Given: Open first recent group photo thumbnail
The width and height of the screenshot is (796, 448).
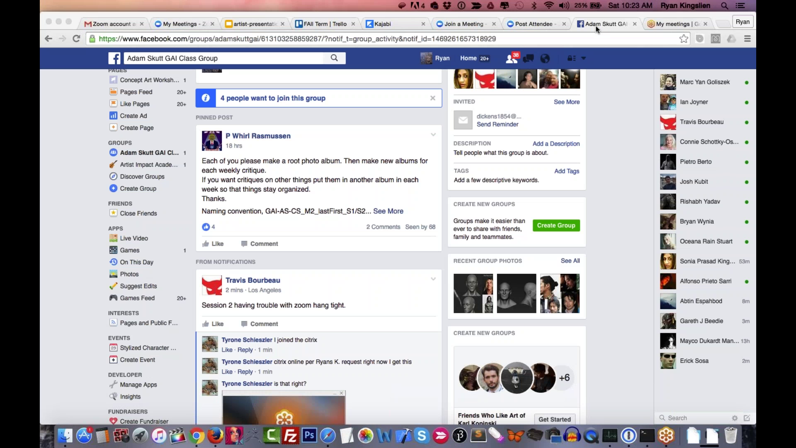Looking at the screenshot, I should (473, 293).
